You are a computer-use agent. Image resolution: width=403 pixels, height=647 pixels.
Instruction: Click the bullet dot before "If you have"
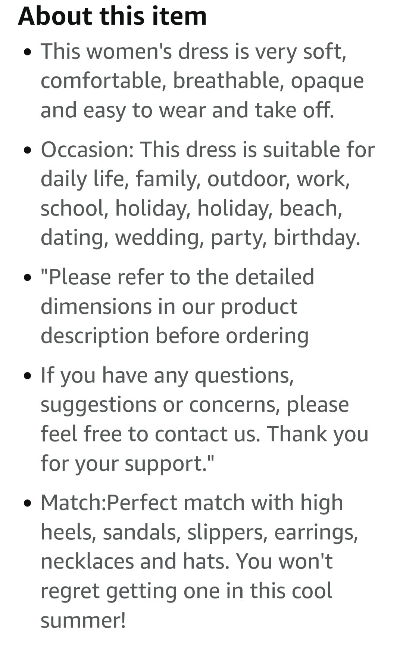26,377
